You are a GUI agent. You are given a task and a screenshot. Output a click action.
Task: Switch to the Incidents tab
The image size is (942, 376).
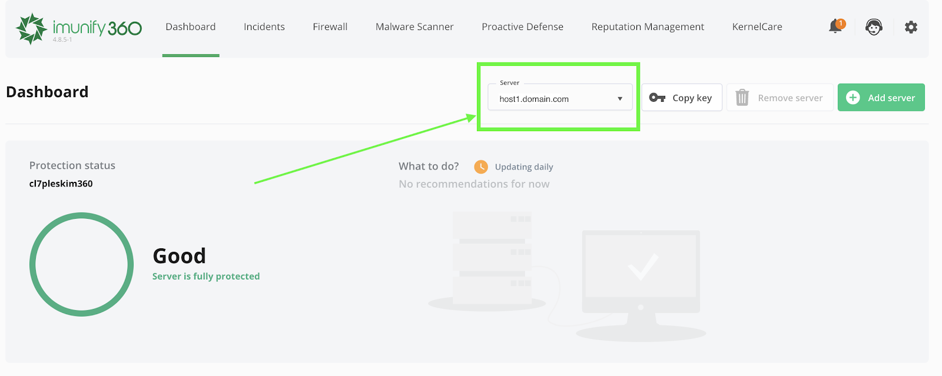(264, 27)
